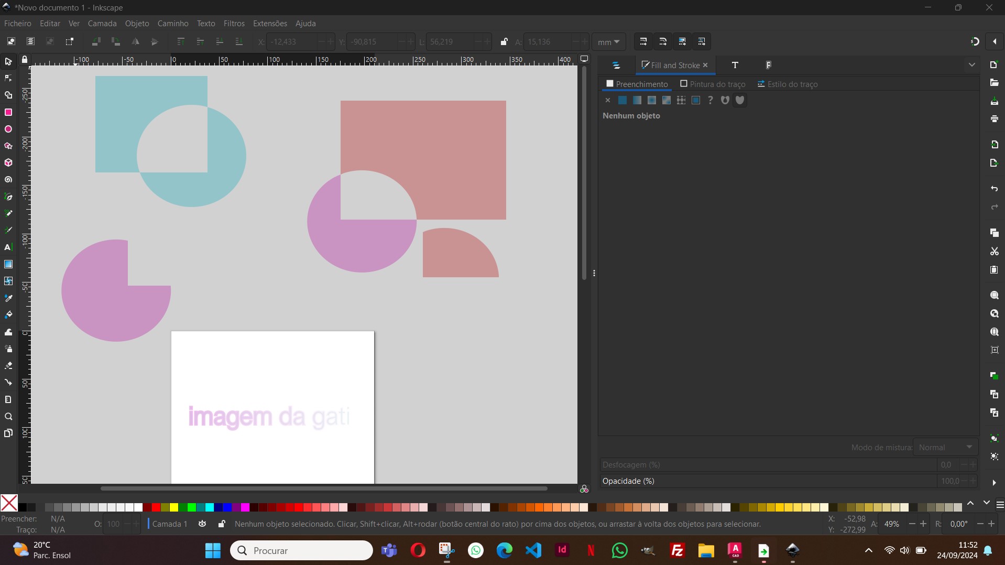Select the Calligraphy tool

8,230
